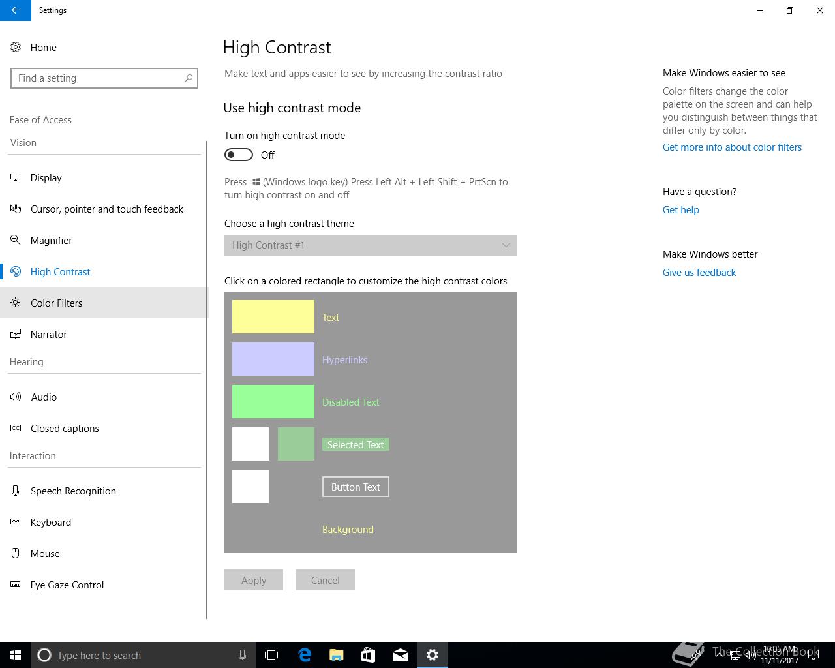
Task: Click the search magnifier in Find a setting
Action: pos(189,78)
